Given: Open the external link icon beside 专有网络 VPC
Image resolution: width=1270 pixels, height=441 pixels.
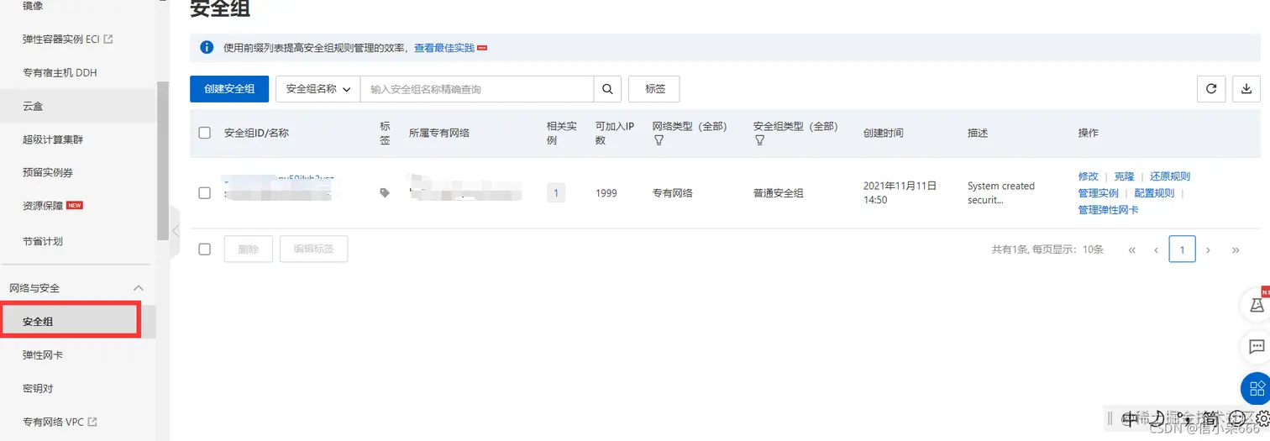Looking at the screenshot, I should click(92, 422).
